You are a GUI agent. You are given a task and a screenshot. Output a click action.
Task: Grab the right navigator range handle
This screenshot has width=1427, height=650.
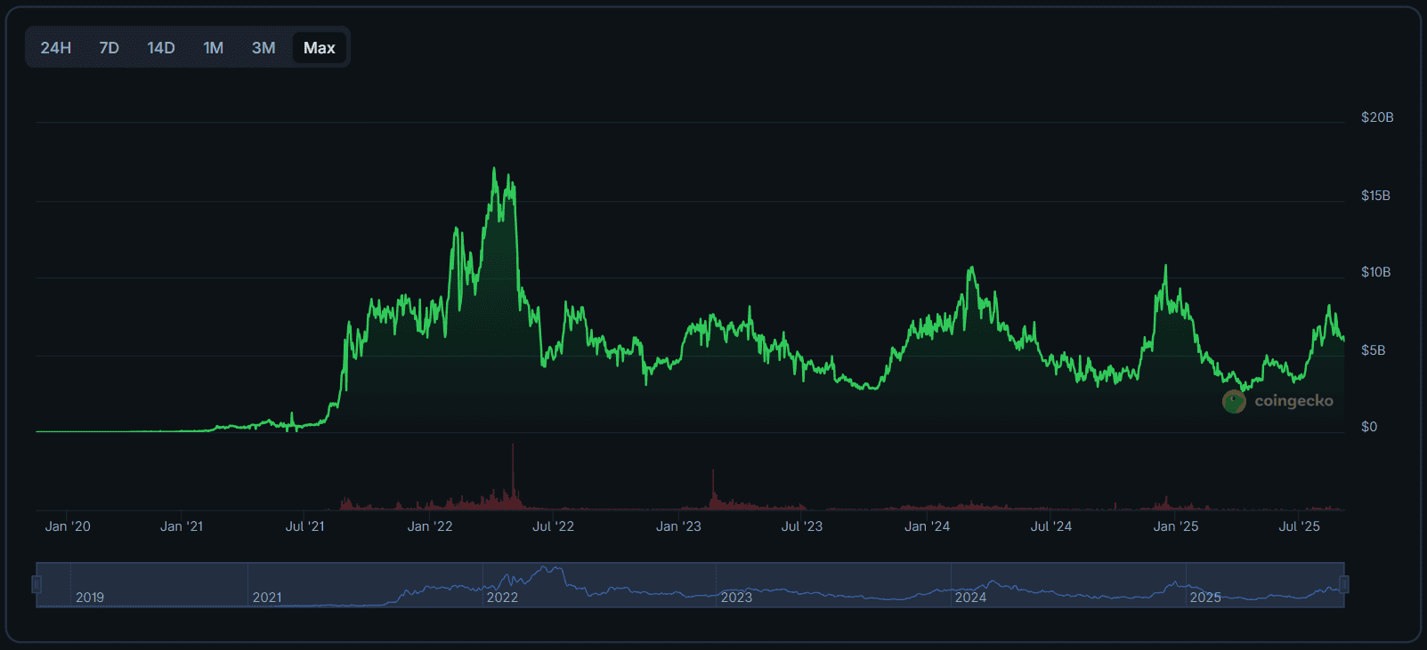pyautogui.click(x=1344, y=584)
